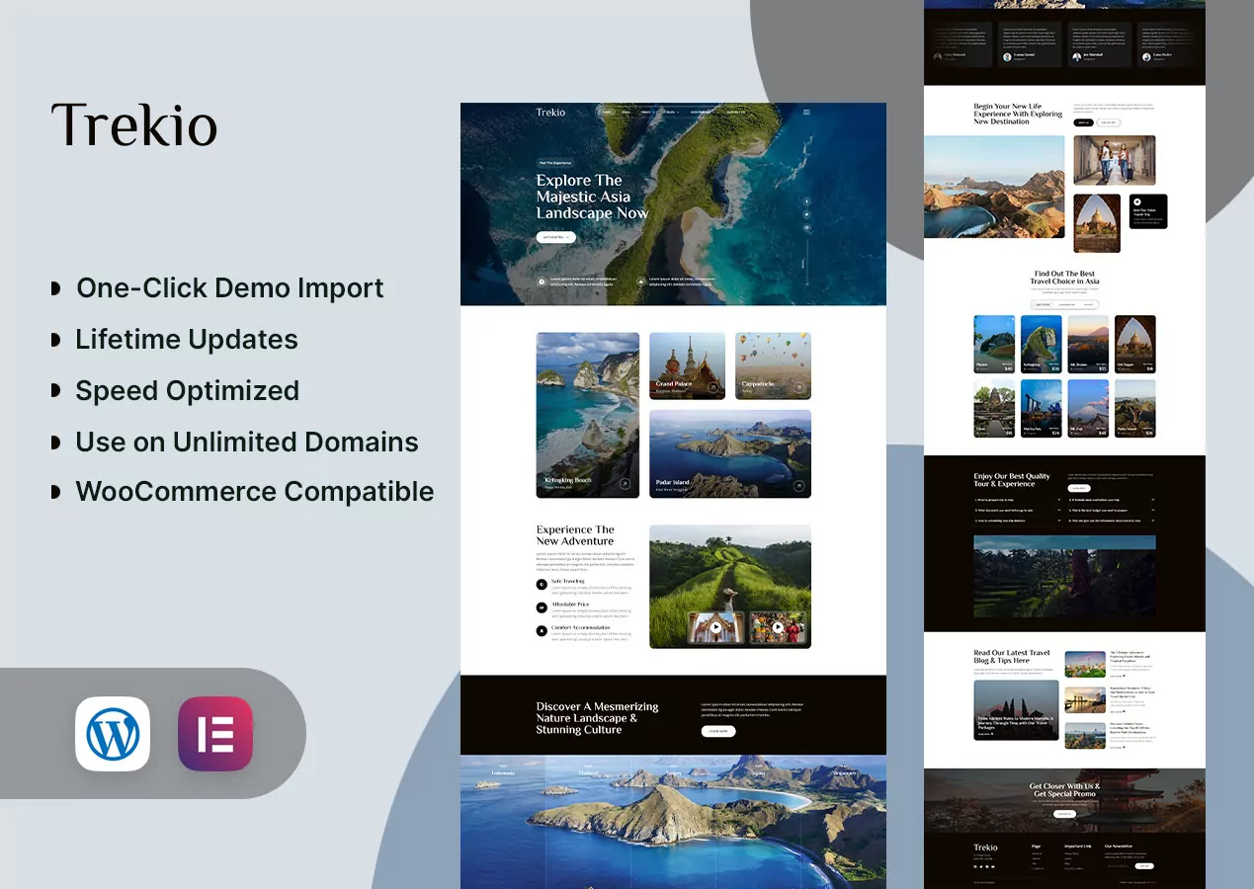The image size is (1254, 889).
Task: Click the Learn More button in the Discover section
Action: click(x=717, y=731)
